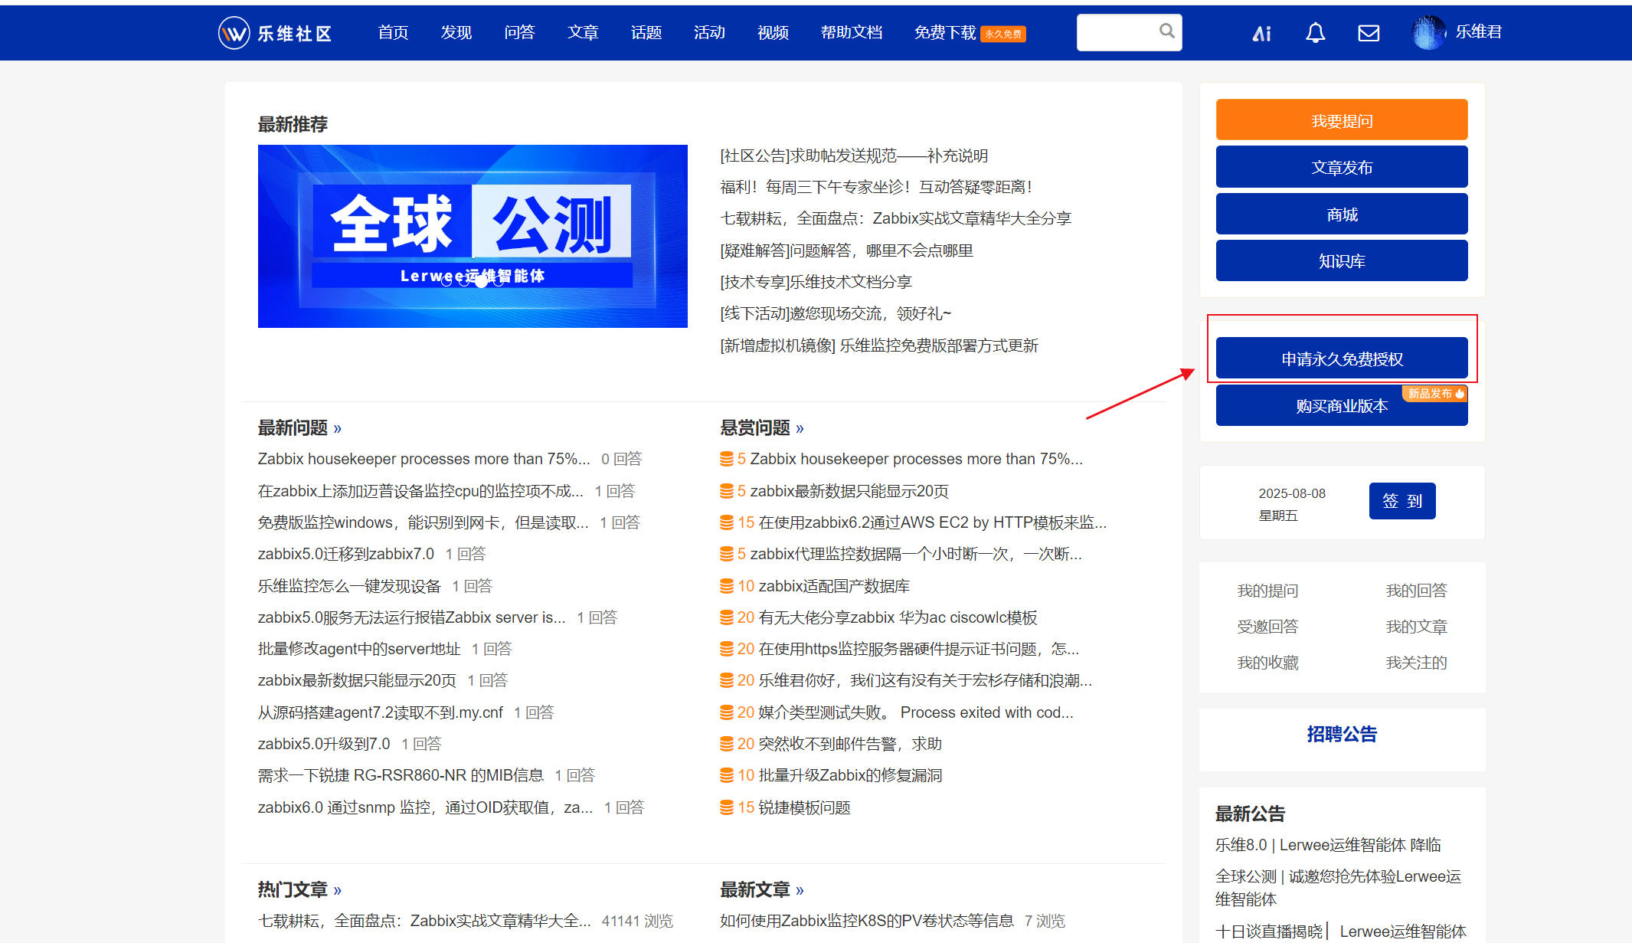The width and height of the screenshot is (1632, 943).
Task: Open 我的提问 link
Action: (1268, 591)
